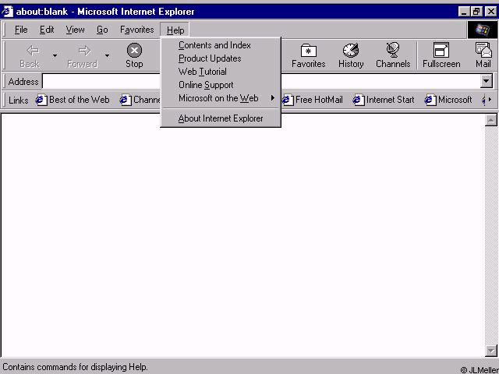Open the Favorites toolbar button
This screenshot has width=499, height=374.
tap(309, 55)
